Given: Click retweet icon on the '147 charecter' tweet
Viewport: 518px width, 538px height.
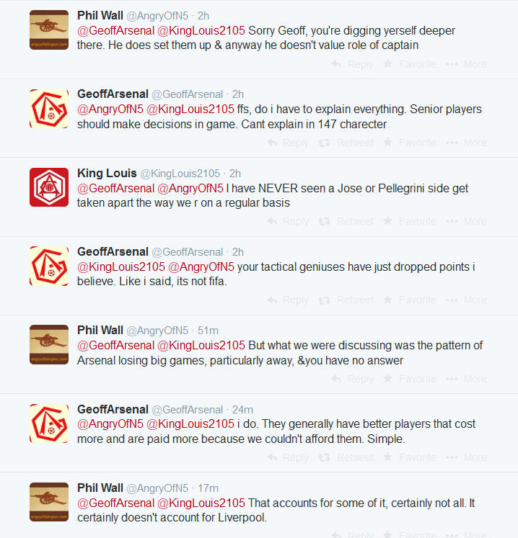Looking at the screenshot, I should 325,143.
